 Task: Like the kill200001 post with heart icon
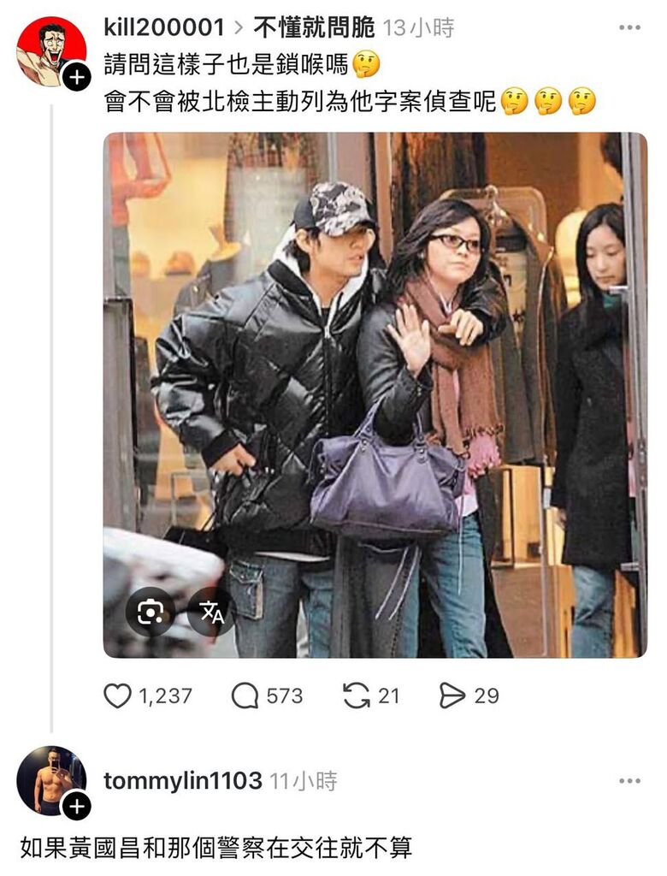[117, 696]
